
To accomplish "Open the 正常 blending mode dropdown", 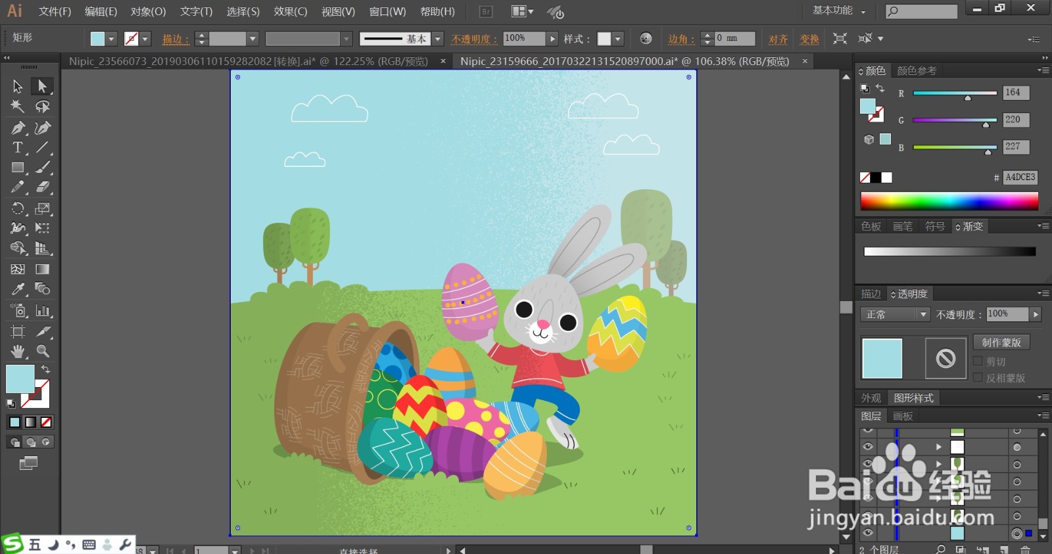I will tap(895, 315).
